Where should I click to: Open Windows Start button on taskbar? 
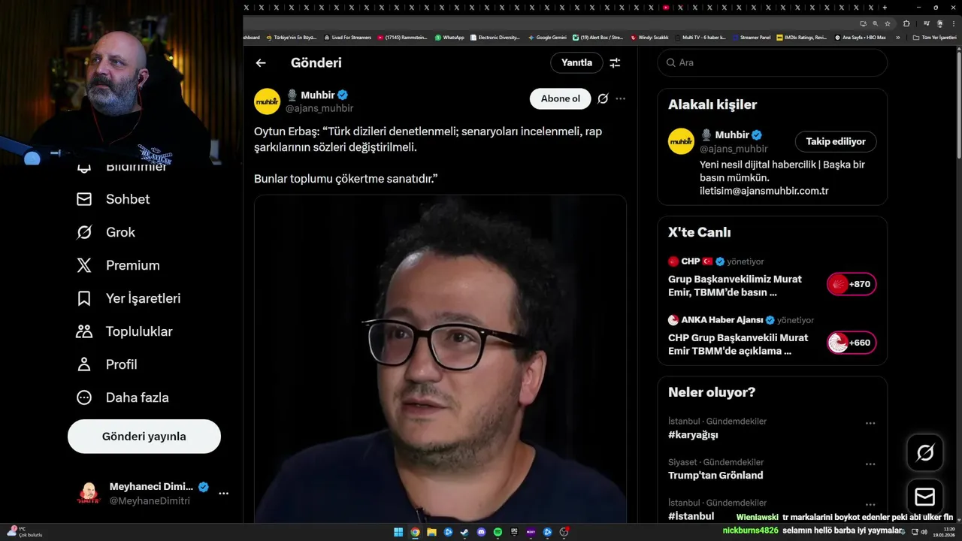(398, 532)
